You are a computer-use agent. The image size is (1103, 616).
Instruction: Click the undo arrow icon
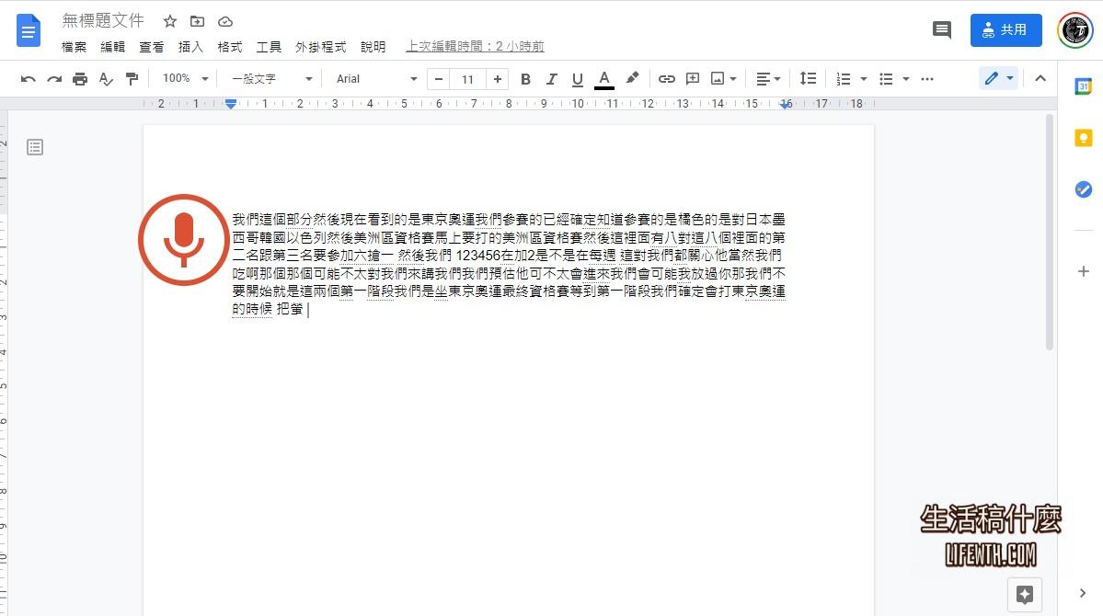[x=29, y=79]
